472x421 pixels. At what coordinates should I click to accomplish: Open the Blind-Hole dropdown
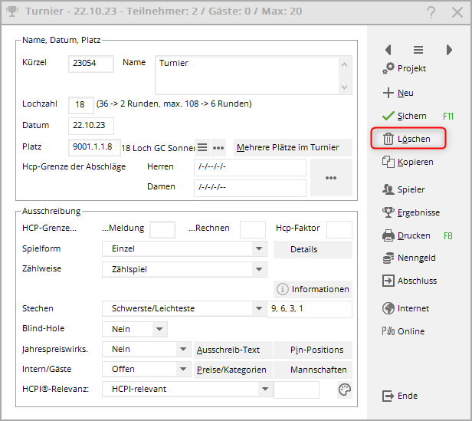point(159,329)
